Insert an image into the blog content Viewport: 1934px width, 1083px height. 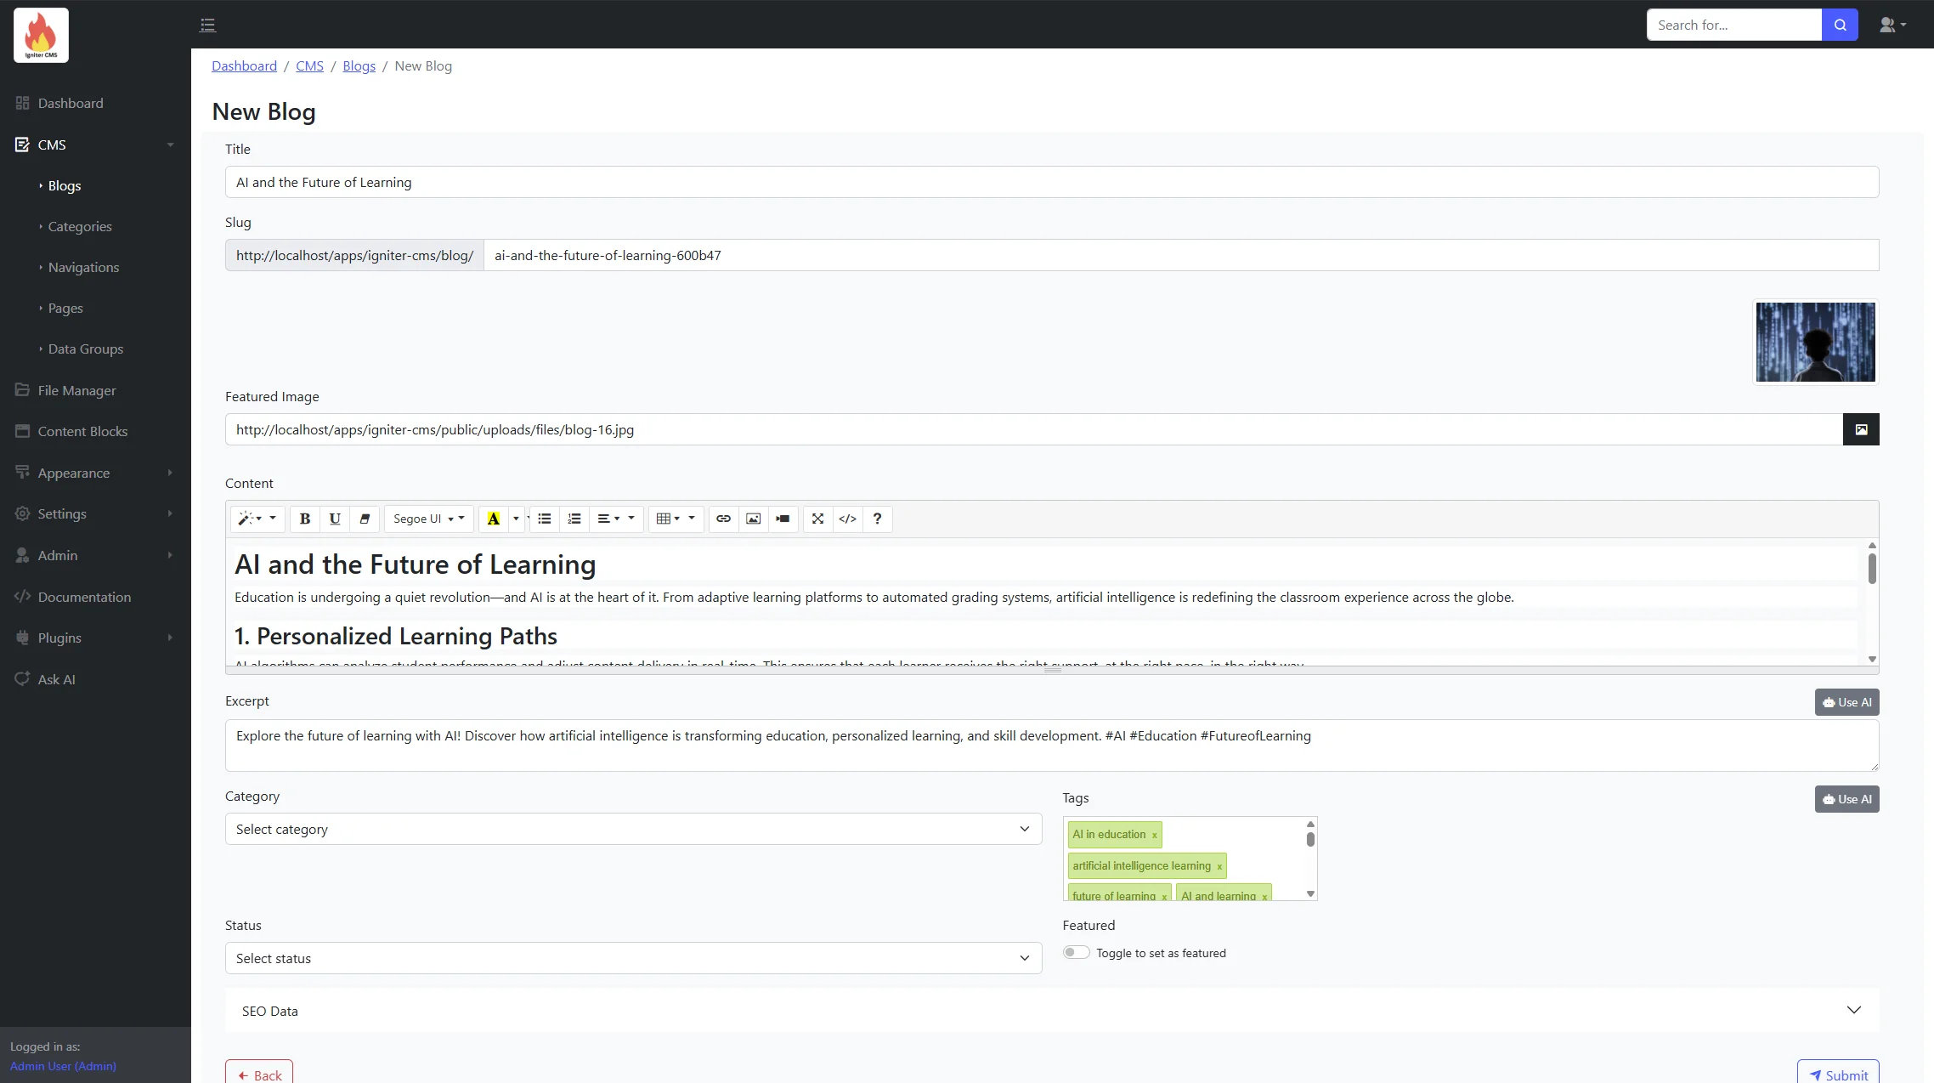[753, 519]
